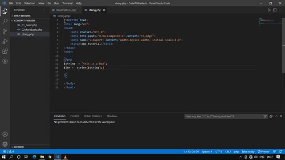The width and height of the screenshot is (285, 160).
Task: Select the Problems panel tab
Action: point(60,116)
